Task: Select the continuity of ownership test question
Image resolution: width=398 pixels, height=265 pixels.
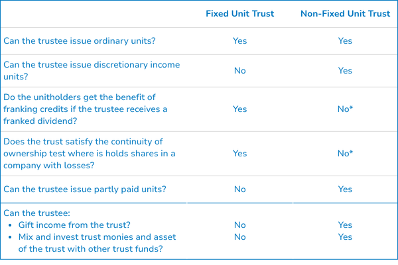Action: (89, 154)
